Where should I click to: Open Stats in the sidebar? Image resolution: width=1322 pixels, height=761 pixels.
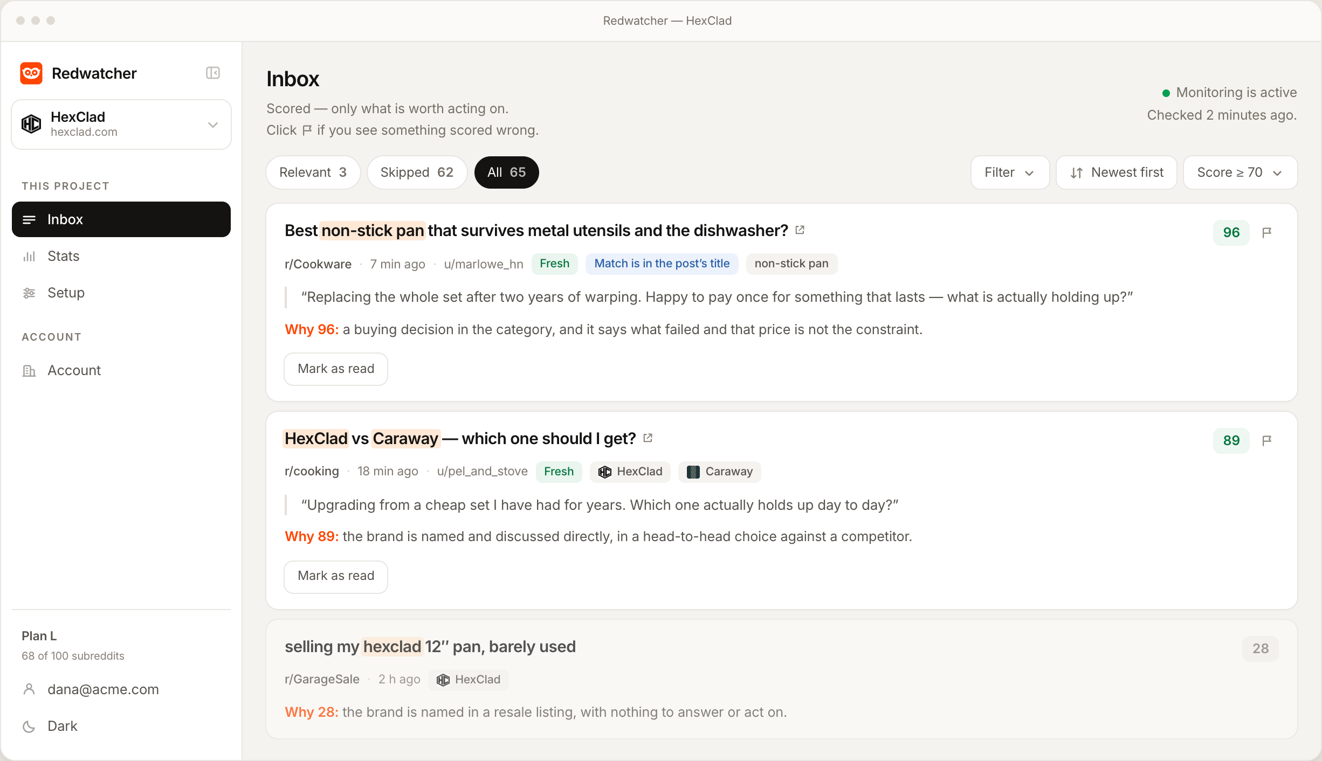point(121,256)
